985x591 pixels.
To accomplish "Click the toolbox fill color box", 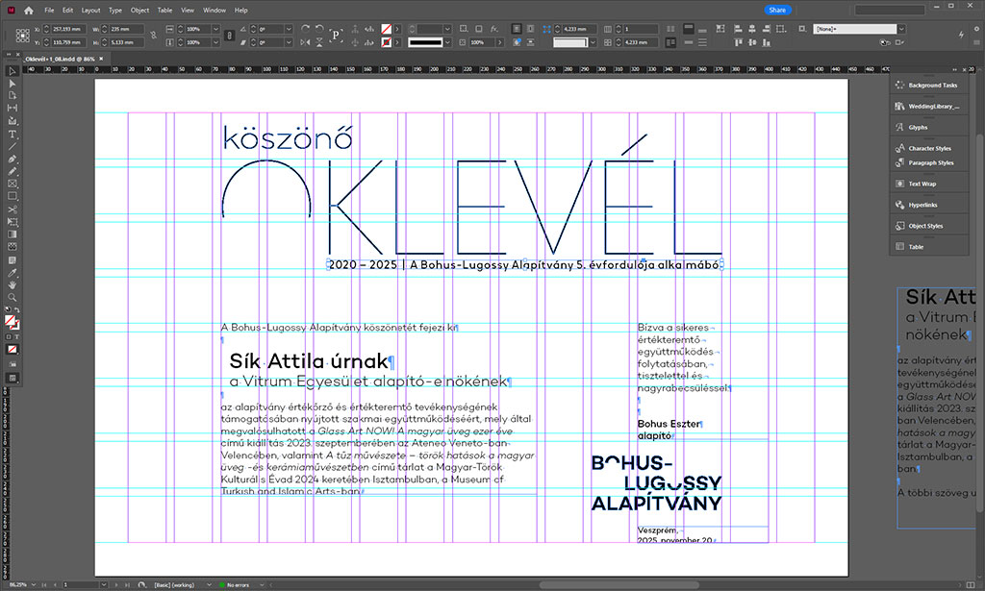I will tap(10, 321).
